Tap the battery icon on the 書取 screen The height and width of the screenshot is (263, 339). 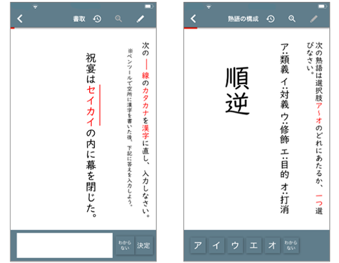[x=148, y=6]
